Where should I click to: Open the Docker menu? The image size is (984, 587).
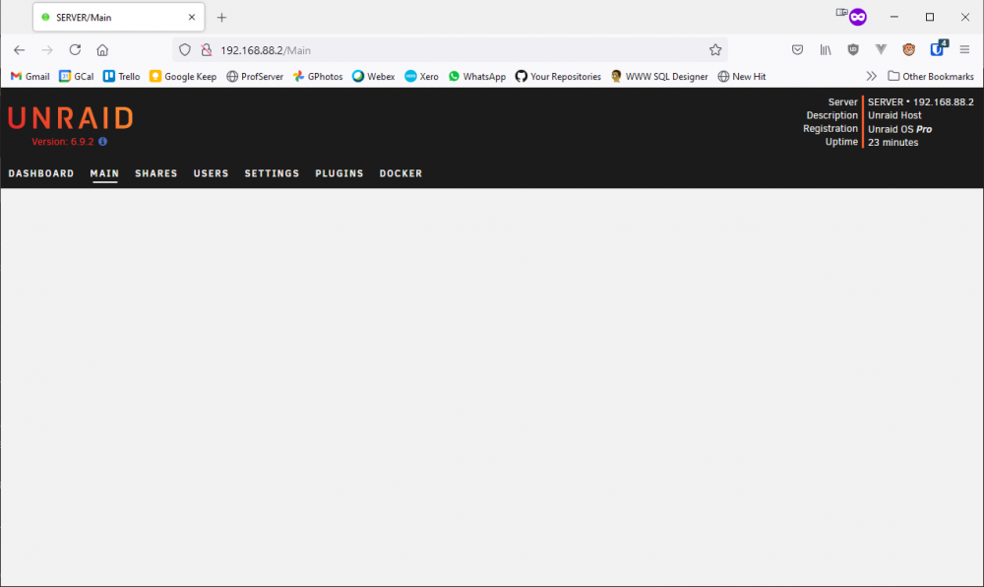tap(401, 173)
